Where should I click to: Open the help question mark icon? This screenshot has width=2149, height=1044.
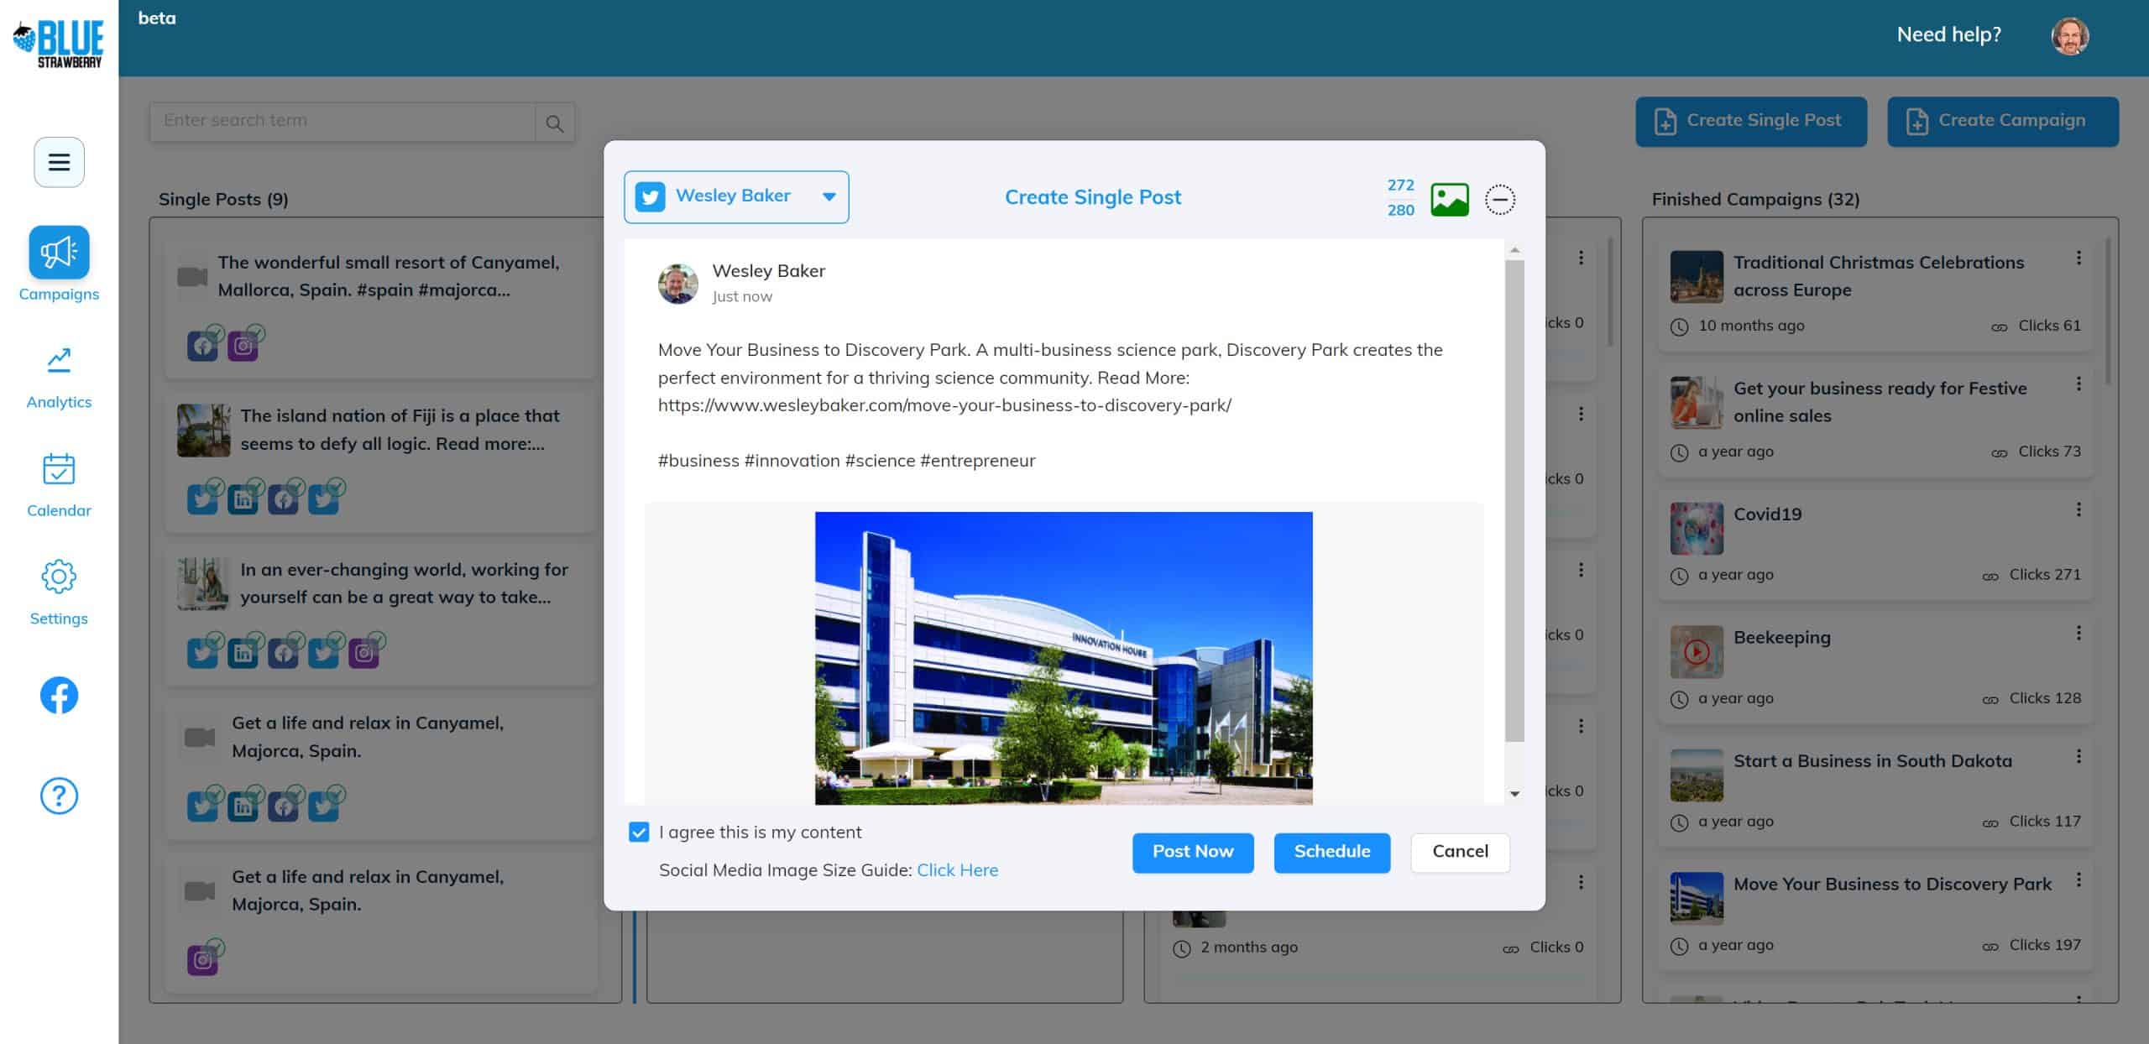click(x=59, y=795)
